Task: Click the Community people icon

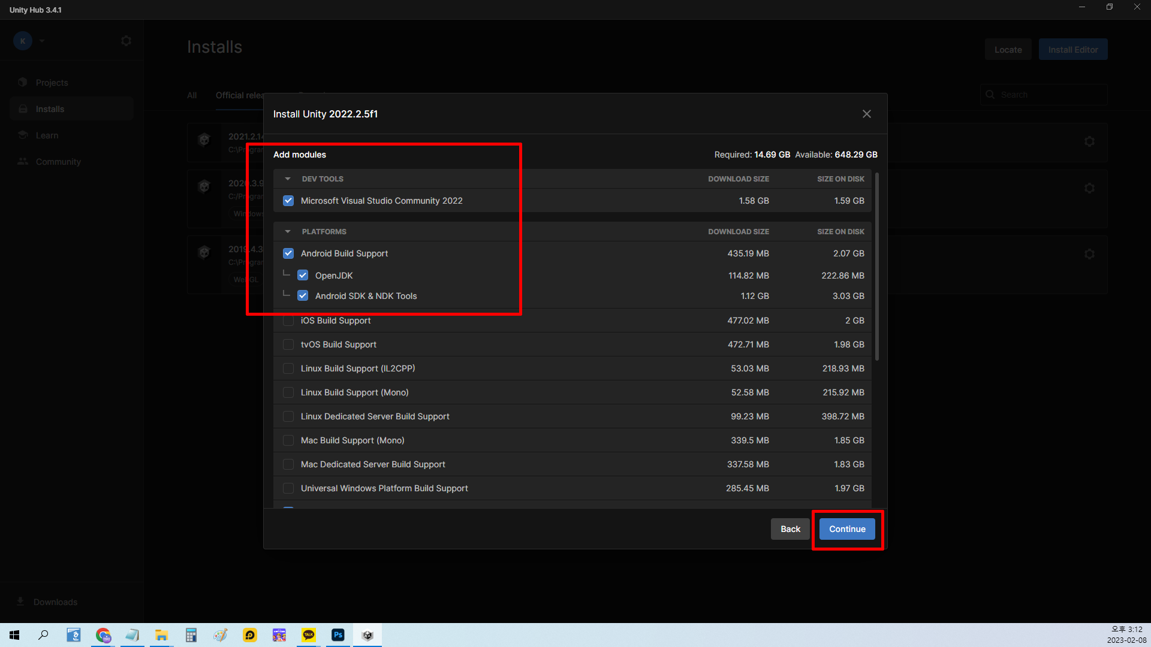Action: (23, 161)
